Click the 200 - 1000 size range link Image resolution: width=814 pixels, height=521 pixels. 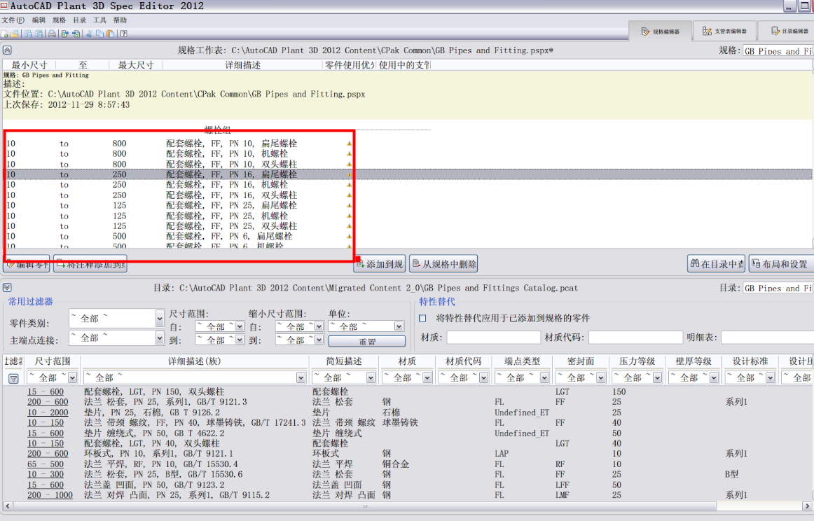pyautogui.click(x=50, y=495)
